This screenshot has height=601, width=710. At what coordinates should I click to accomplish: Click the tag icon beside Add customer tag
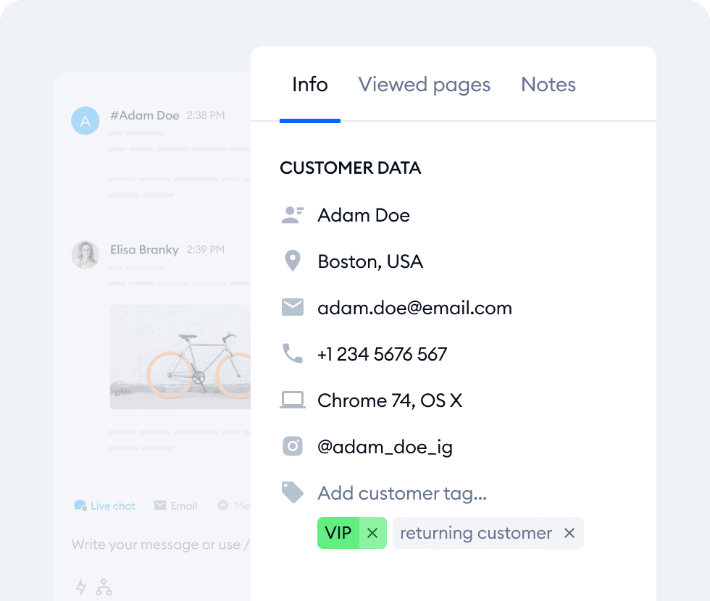click(293, 492)
